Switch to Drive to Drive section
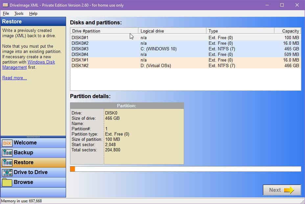 pos(33,172)
